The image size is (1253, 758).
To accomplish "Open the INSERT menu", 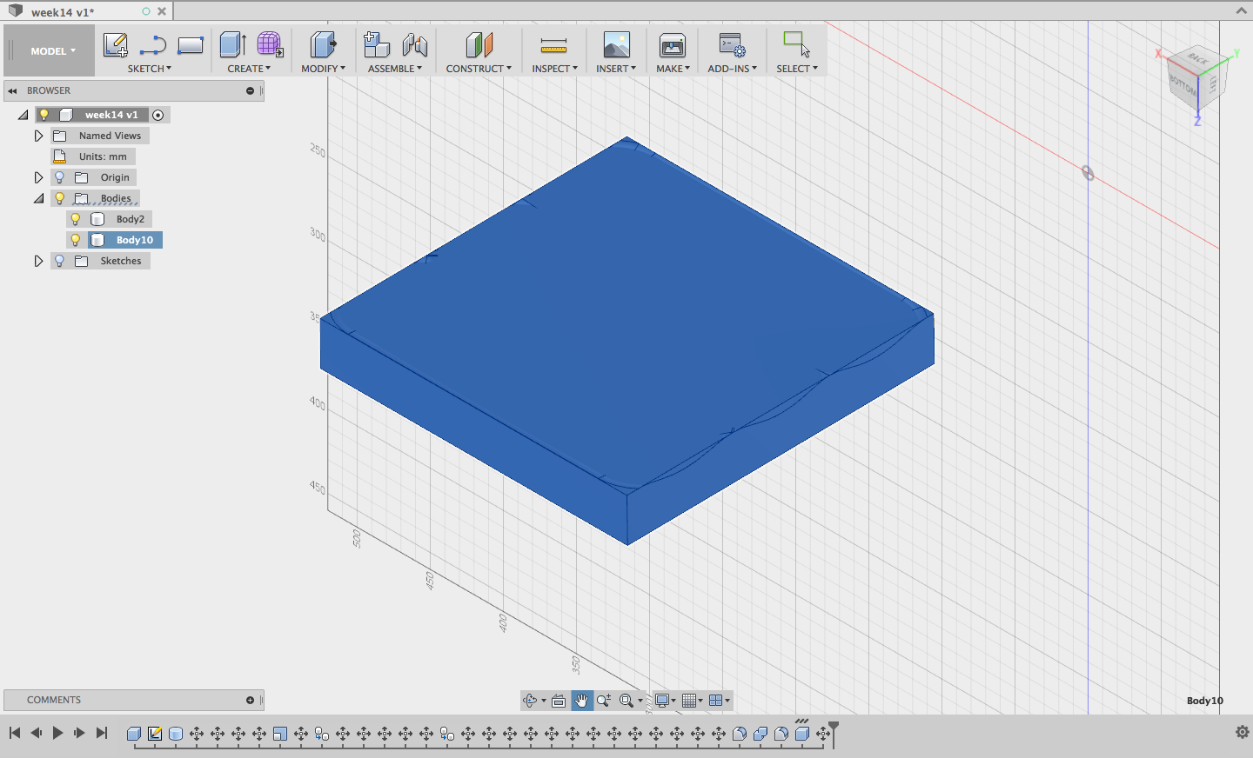I will [x=616, y=69].
